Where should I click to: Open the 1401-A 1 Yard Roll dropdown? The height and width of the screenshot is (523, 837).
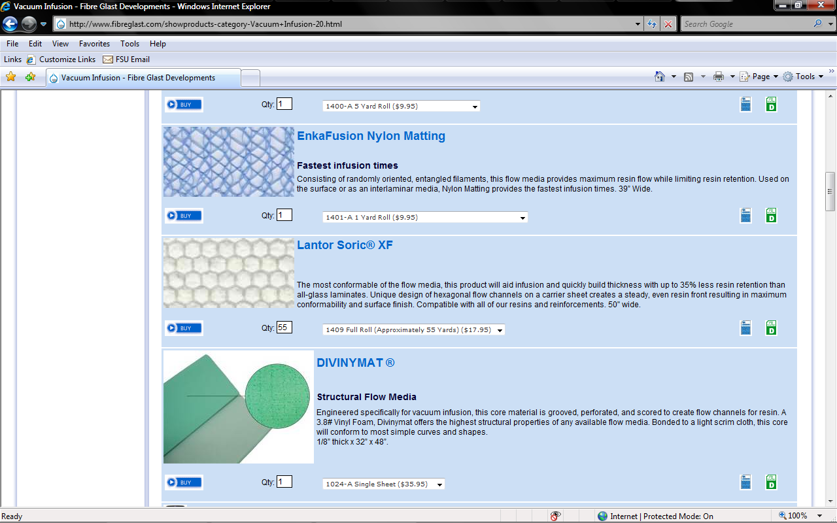(425, 217)
